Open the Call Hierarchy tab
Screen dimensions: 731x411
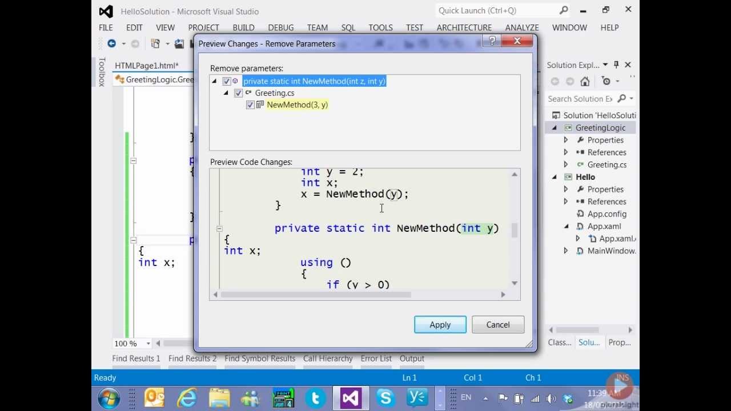[328, 358]
